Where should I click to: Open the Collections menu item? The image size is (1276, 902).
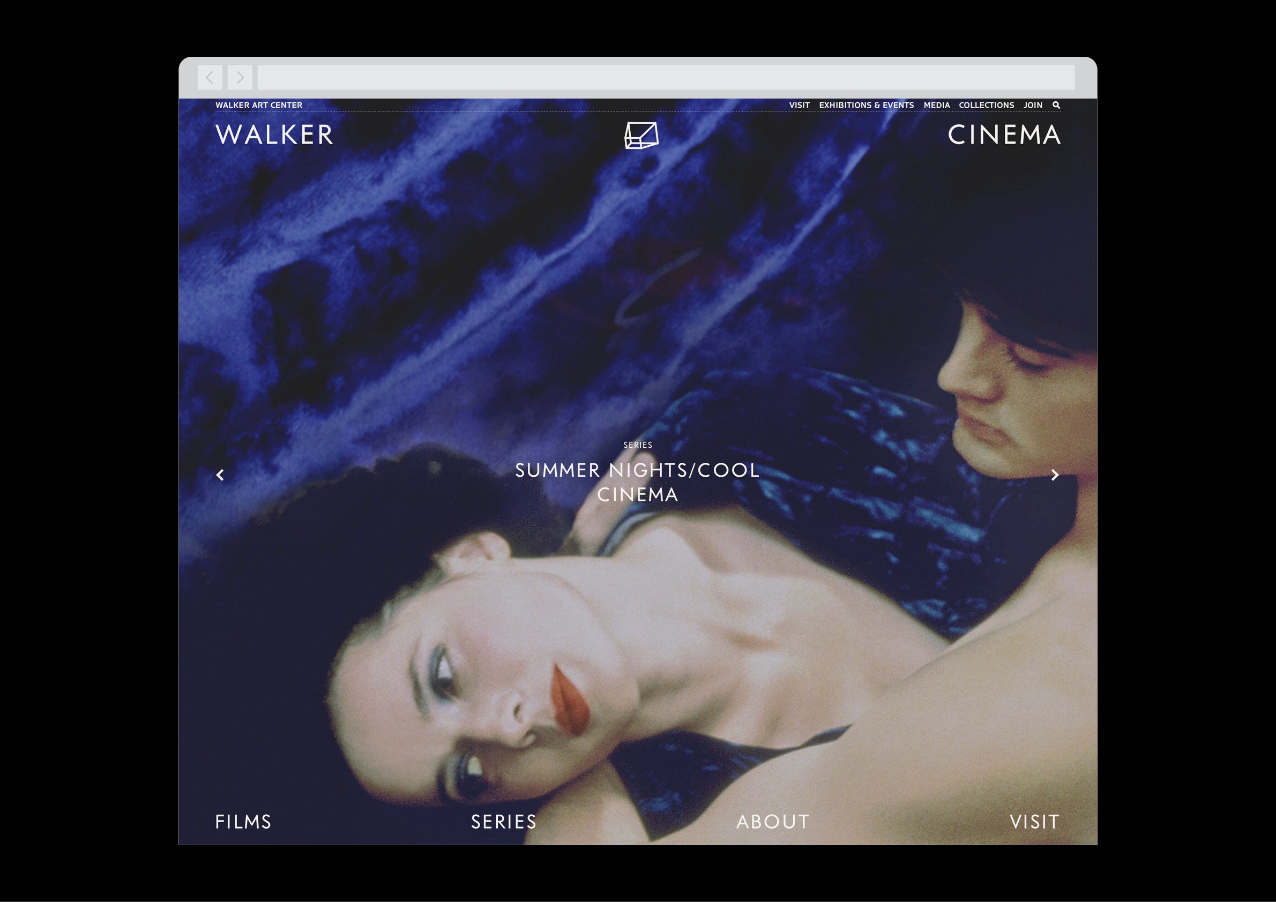(986, 105)
